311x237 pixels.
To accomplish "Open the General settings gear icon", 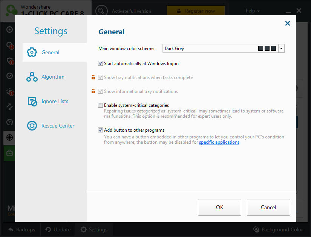I will (32, 52).
